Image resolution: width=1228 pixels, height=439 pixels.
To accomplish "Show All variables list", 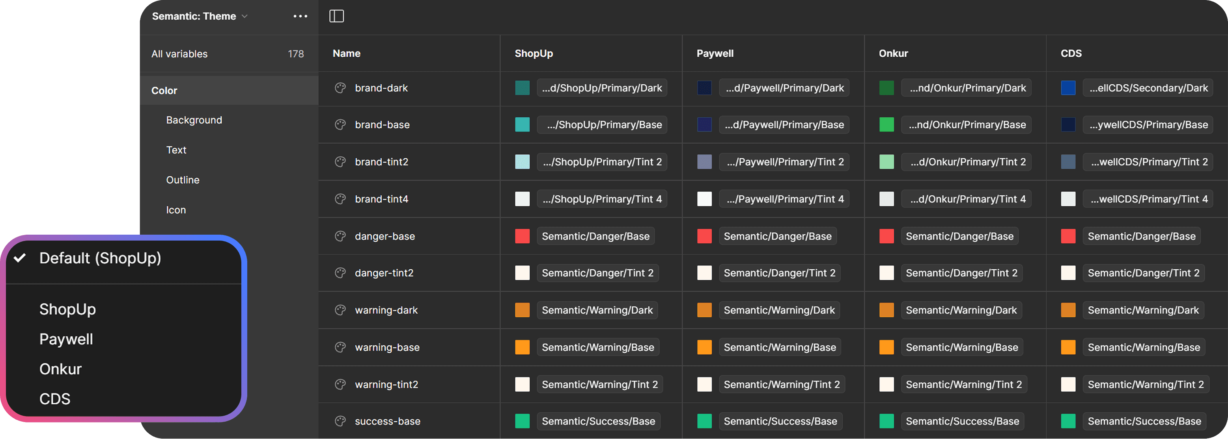I will click(180, 54).
